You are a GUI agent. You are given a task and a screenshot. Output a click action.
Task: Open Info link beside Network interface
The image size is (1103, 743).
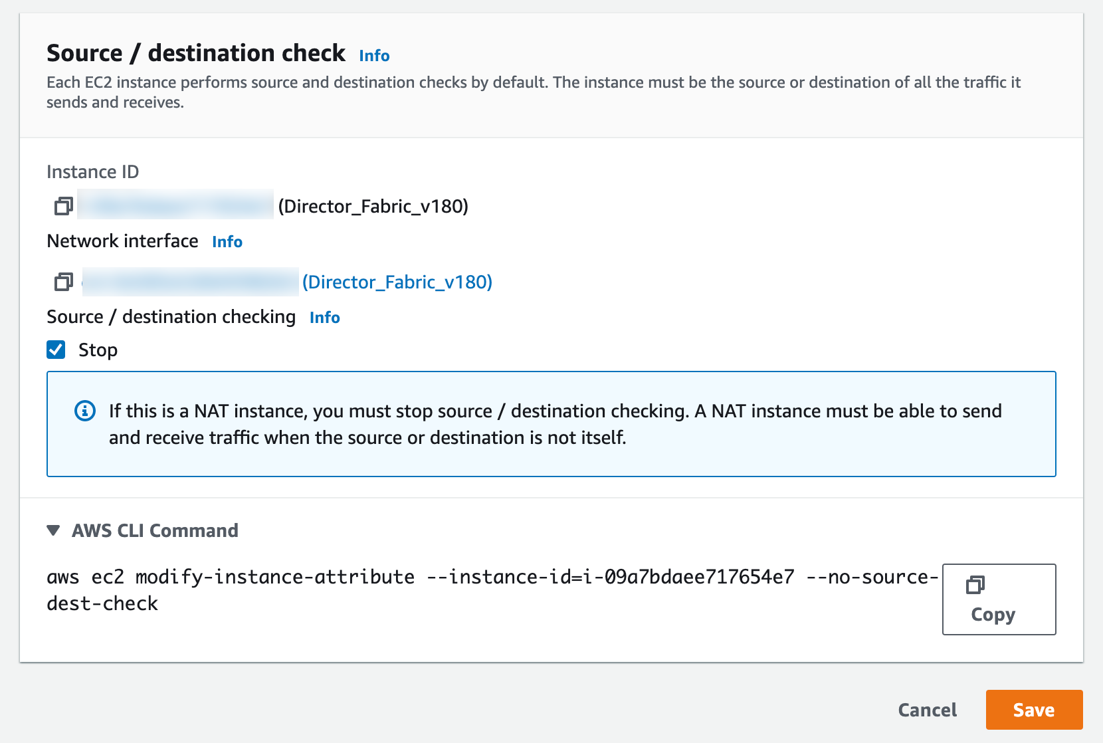(227, 242)
